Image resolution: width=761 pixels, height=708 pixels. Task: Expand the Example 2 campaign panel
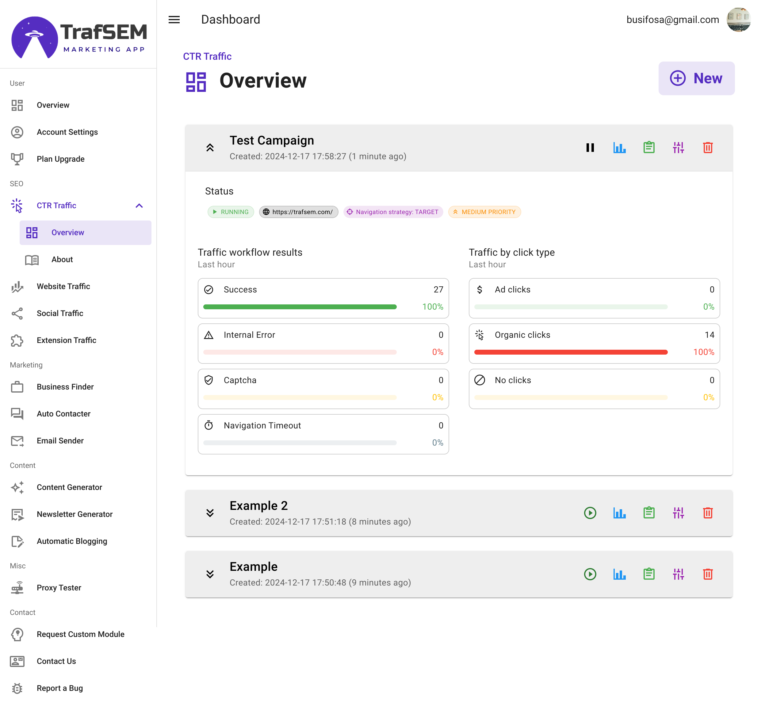coord(210,513)
